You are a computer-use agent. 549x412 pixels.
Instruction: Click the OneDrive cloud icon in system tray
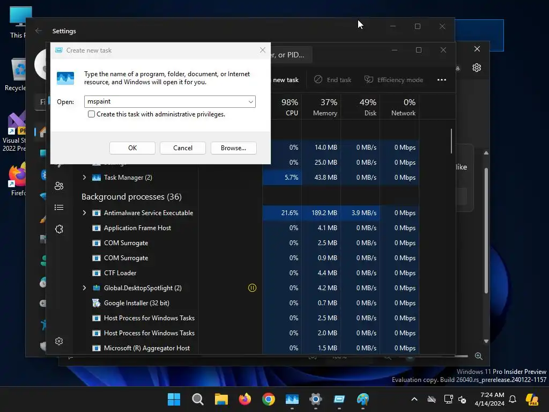click(432, 399)
